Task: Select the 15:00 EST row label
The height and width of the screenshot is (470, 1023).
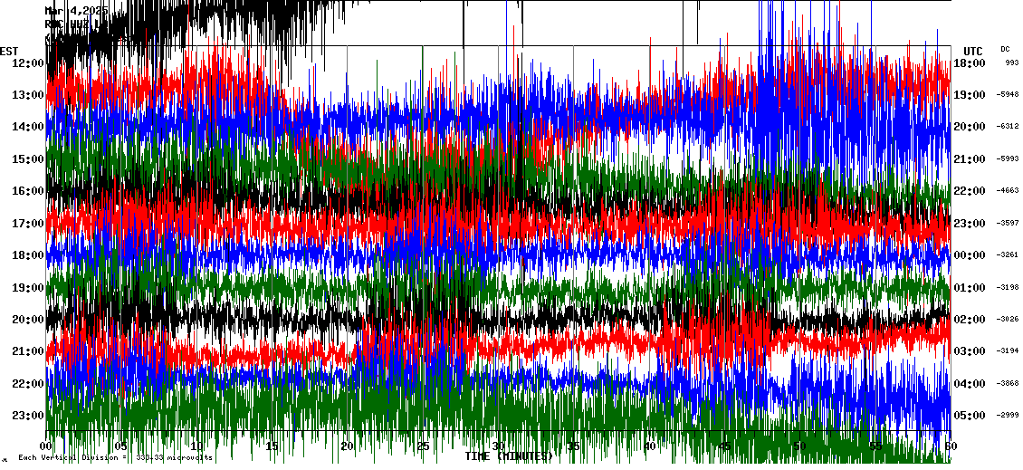Action: tap(27, 158)
